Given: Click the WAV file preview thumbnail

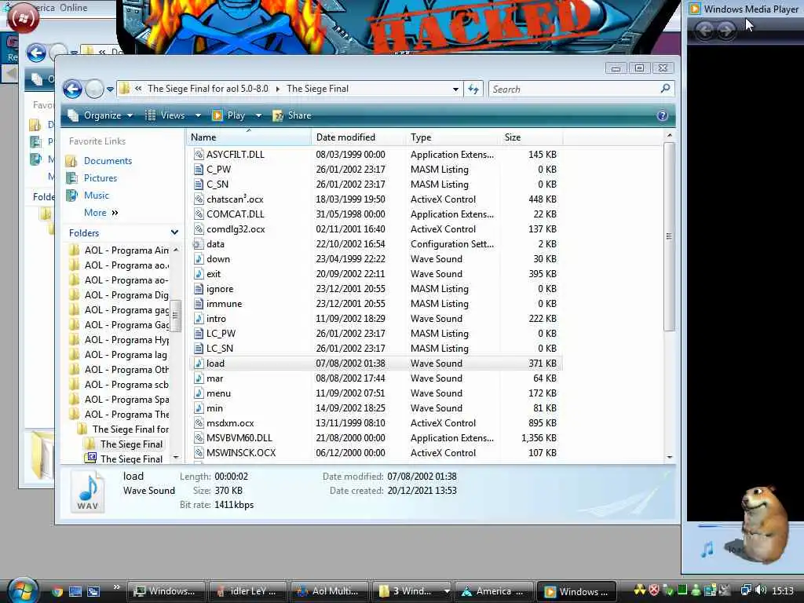Looking at the screenshot, I should [88, 492].
